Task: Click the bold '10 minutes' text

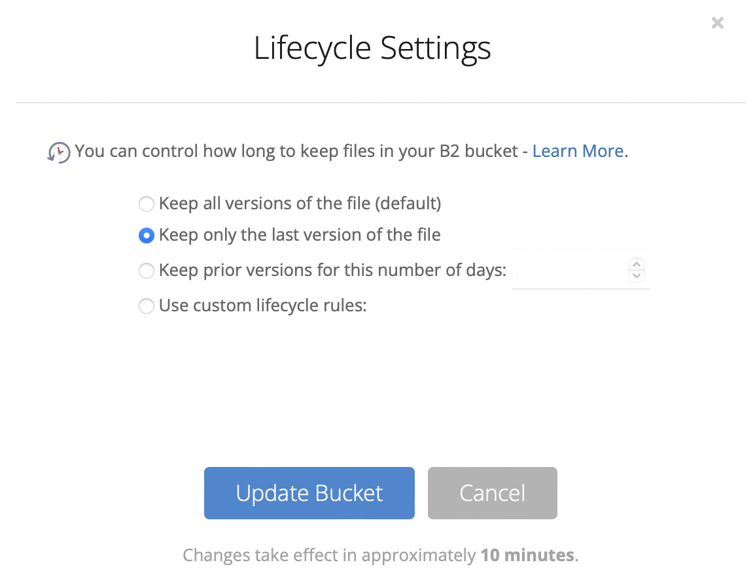Action: (527, 555)
